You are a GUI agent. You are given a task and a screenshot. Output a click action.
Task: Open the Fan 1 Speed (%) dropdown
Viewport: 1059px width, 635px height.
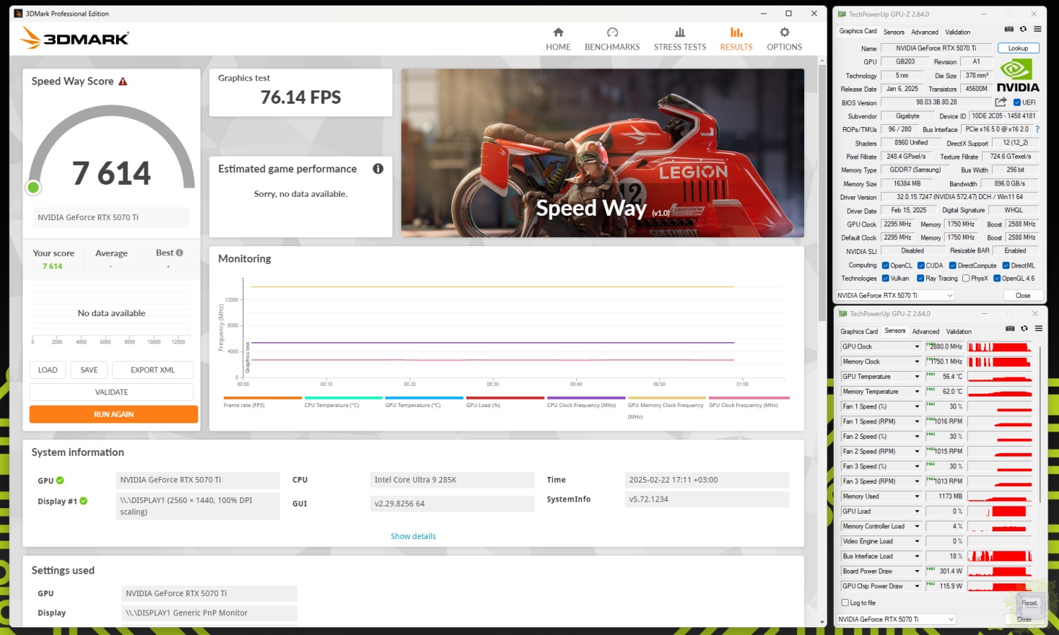pyautogui.click(x=917, y=406)
